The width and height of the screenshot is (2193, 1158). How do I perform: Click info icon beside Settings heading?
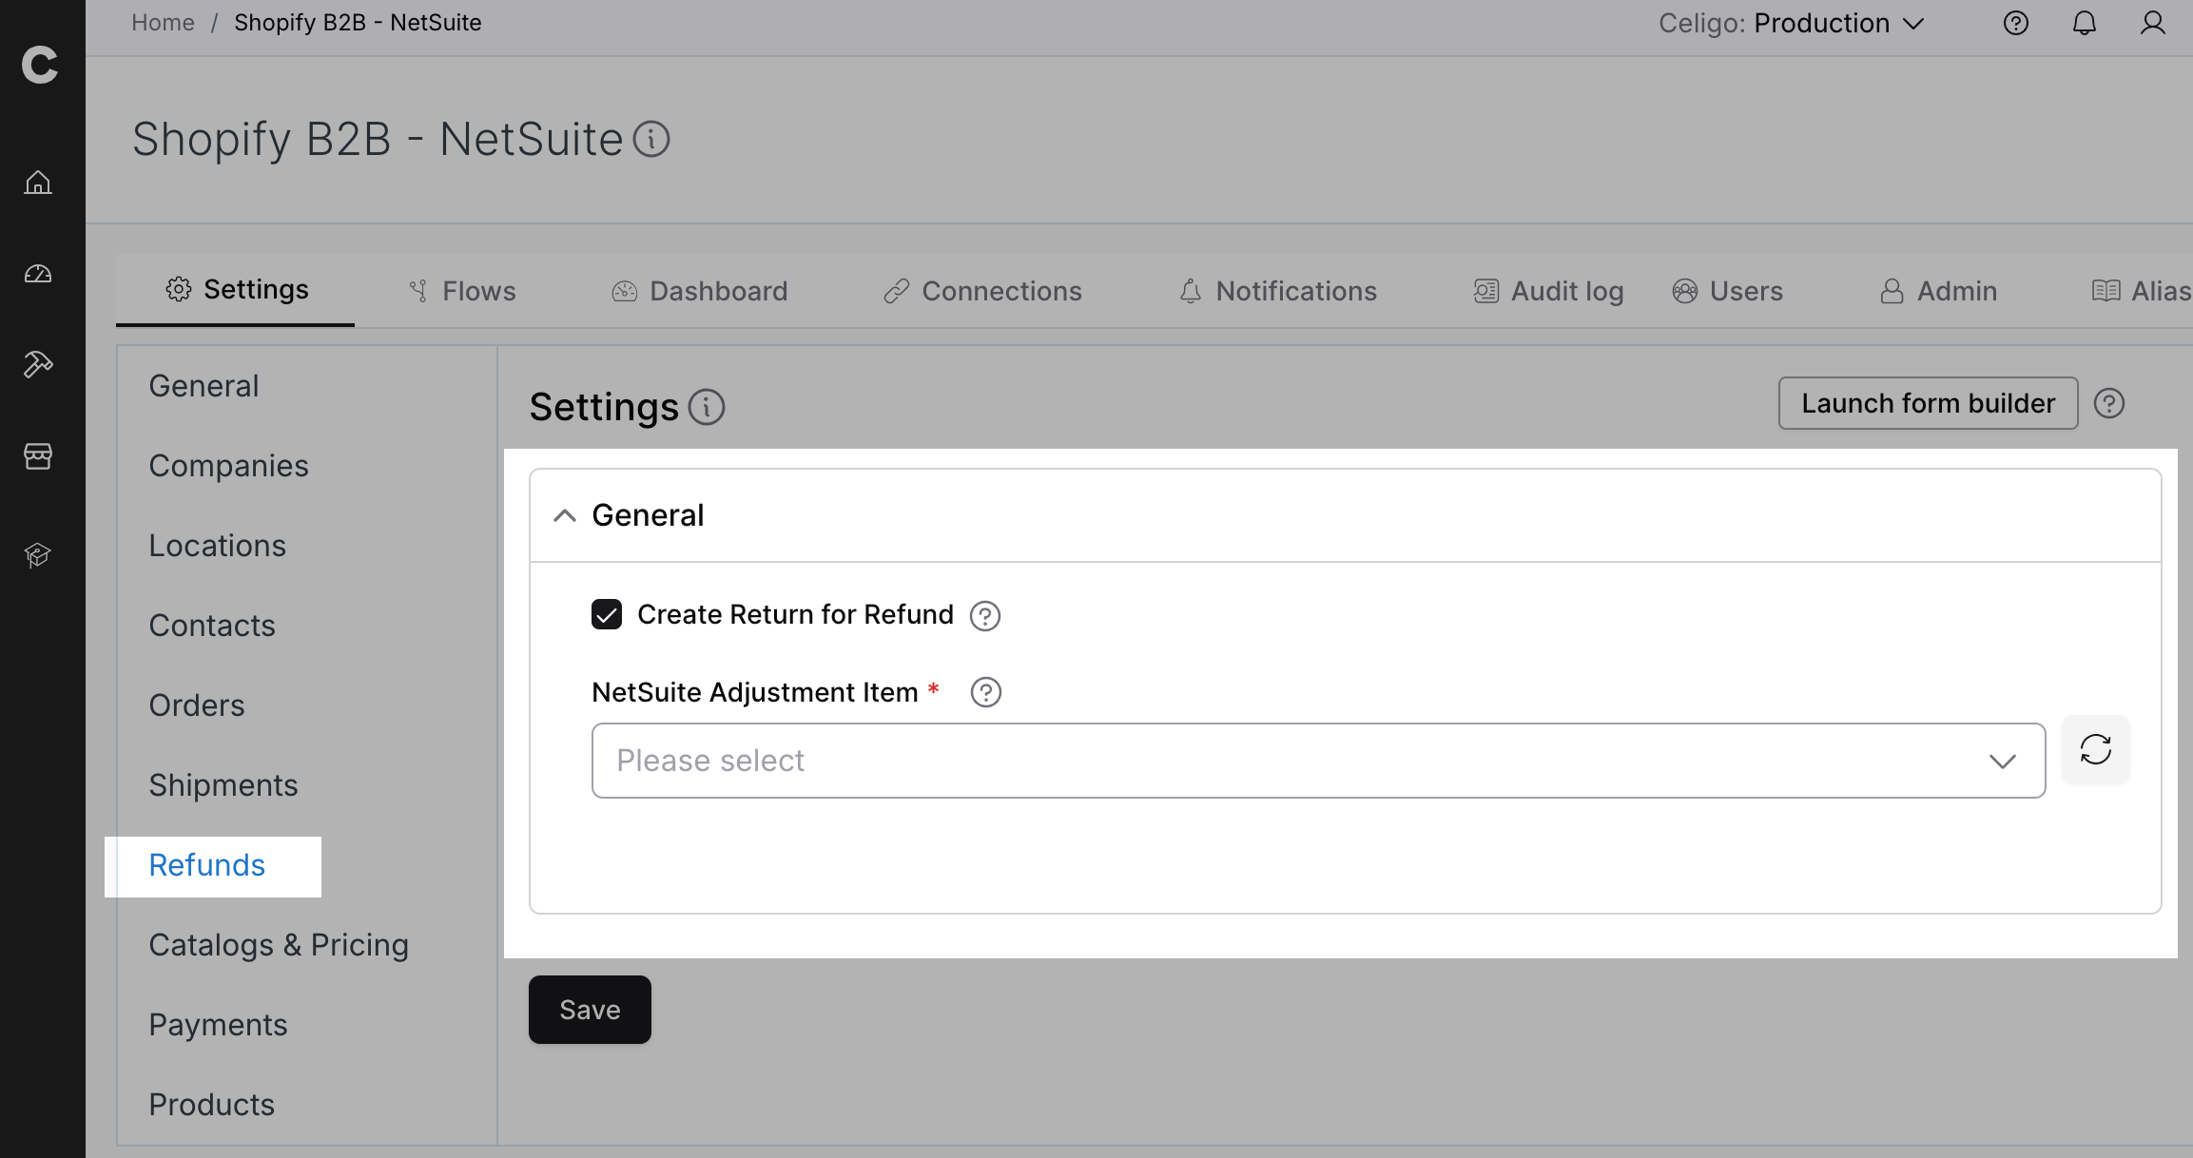[x=707, y=407]
